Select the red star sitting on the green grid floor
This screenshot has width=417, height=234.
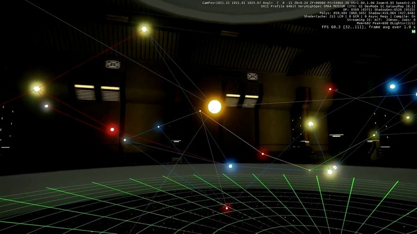226,208
